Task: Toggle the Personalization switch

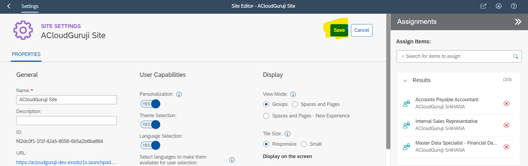Action: [150, 104]
